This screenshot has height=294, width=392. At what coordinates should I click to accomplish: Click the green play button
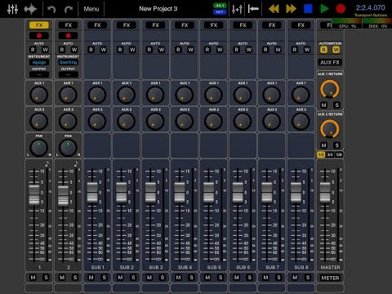click(324, 9)
